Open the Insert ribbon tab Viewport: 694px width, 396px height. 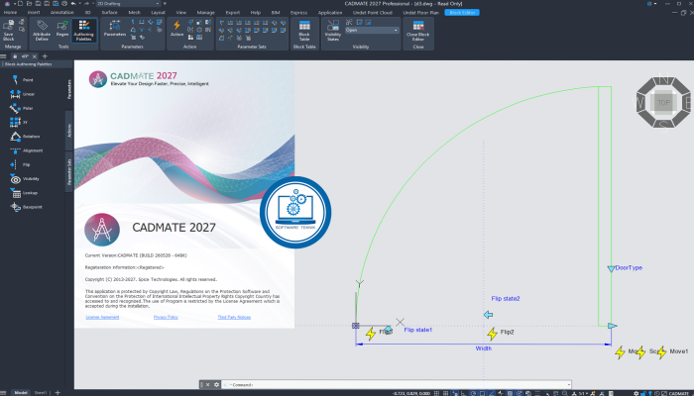click(34, 12)
